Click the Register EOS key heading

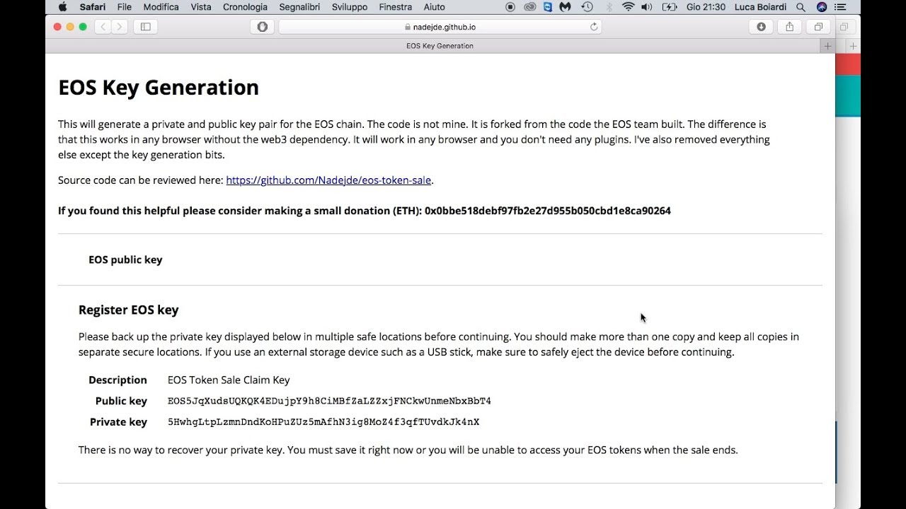click(128, 310)
